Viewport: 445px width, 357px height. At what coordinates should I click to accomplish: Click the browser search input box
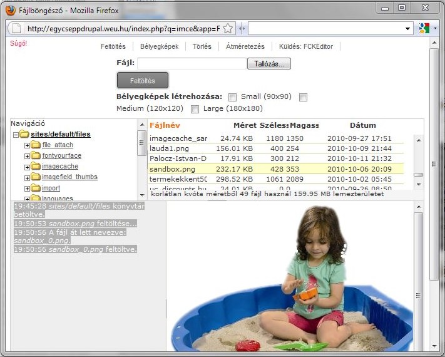point(325,29)
